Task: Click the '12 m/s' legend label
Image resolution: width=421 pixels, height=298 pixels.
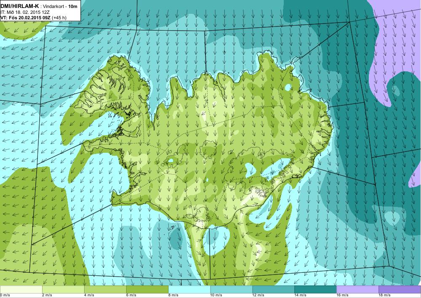Action: (258, 295)
